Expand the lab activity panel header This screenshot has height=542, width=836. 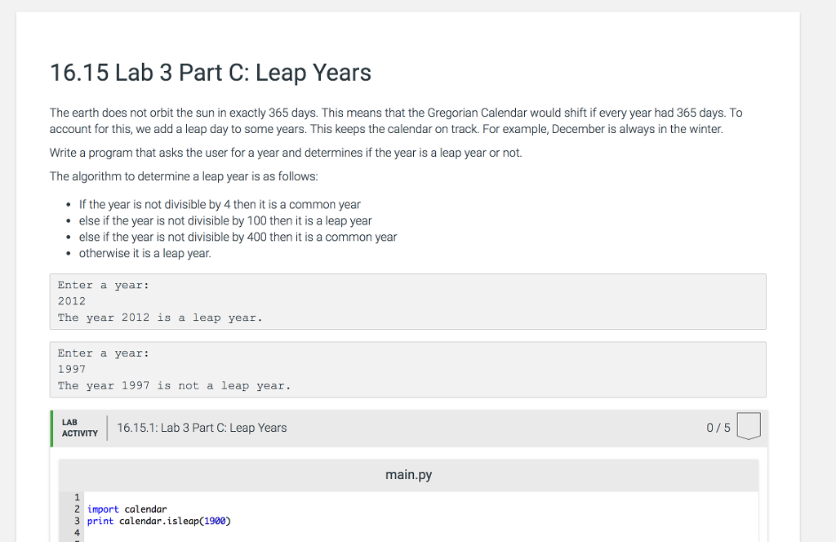[x=408, y=427]
